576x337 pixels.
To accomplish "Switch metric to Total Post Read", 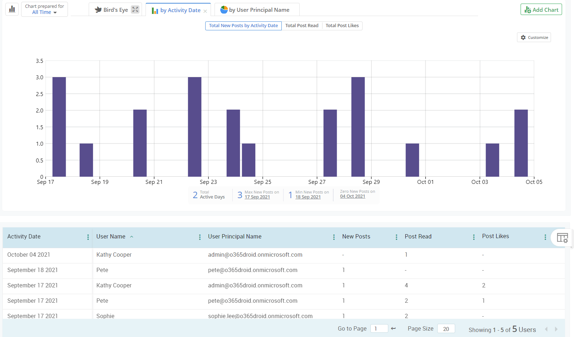I will click(302, 25).
